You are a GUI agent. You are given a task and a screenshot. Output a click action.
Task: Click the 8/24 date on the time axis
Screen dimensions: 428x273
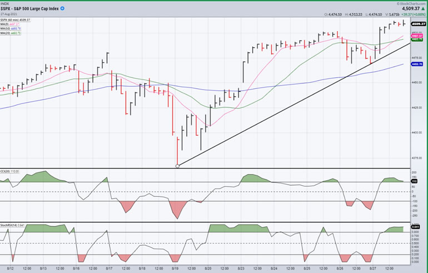(274, 269)
